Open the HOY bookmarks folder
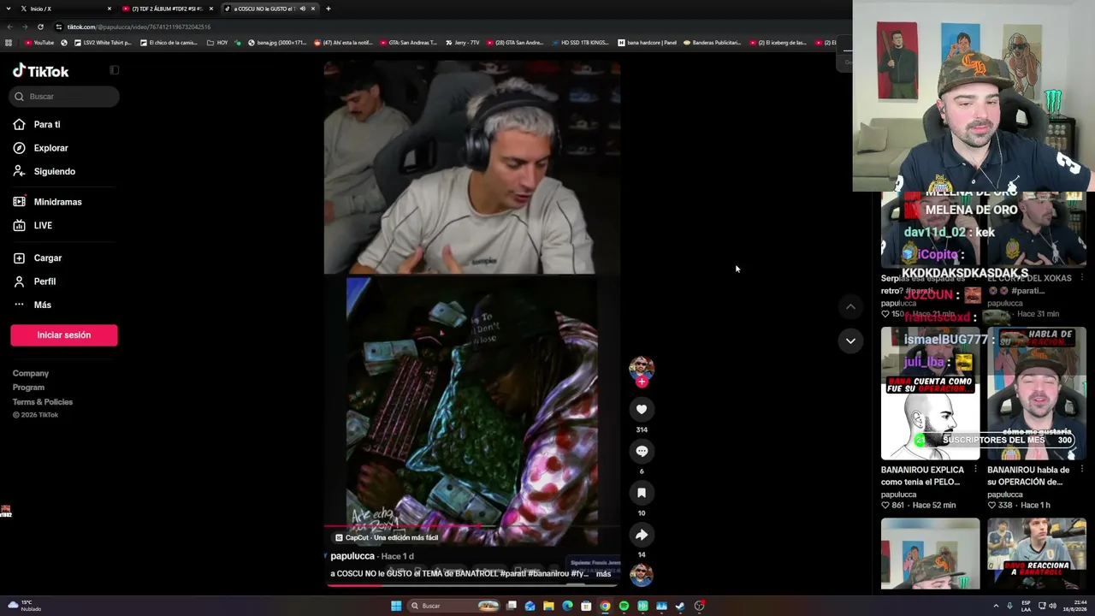The height and width of the screenshot is (616, 1095). 217,43
